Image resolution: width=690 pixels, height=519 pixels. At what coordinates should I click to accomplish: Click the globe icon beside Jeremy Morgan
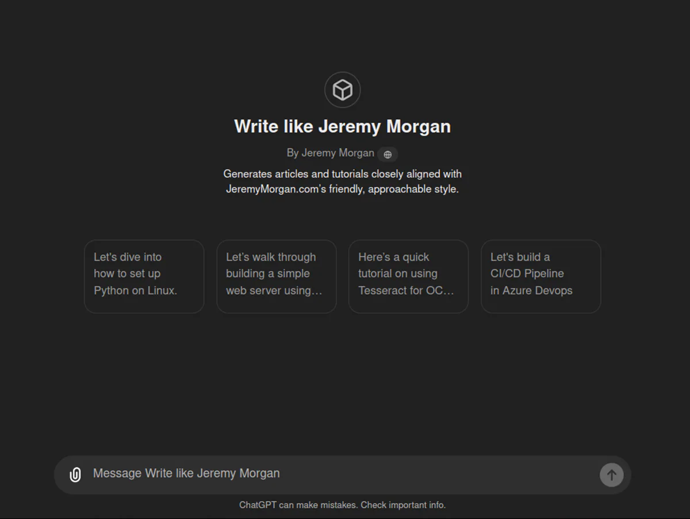tap(388, 154)
